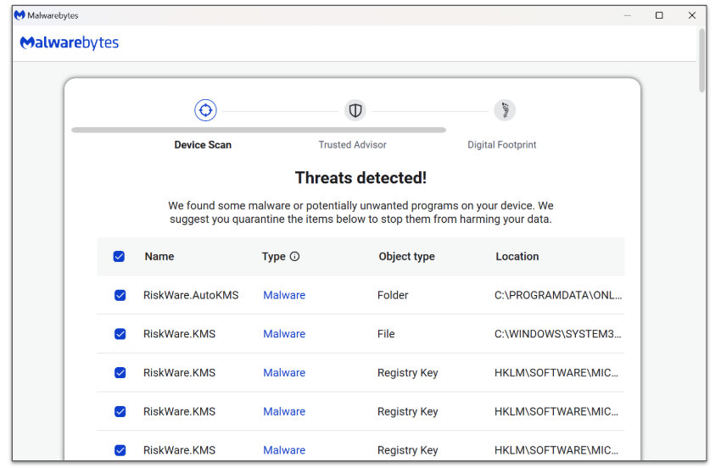Click the RiskWare.AutoKMS threat name

[x=191, y=295]
